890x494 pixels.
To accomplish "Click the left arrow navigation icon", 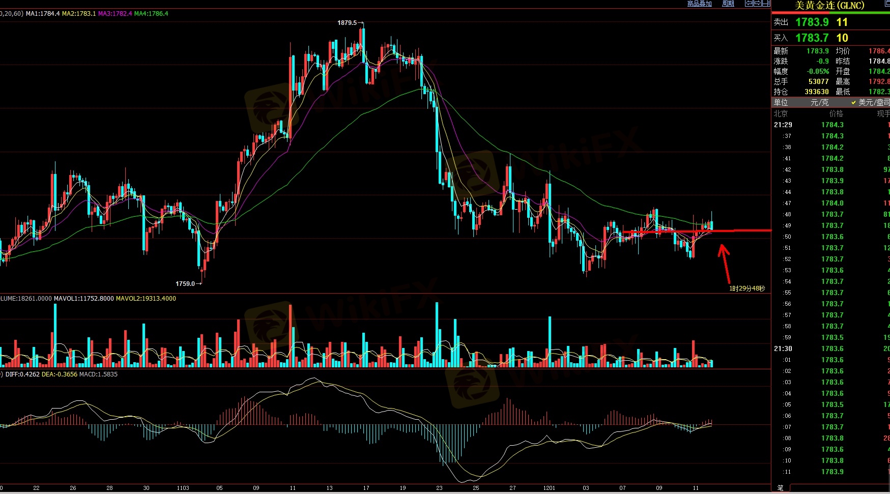I will 749,4.
